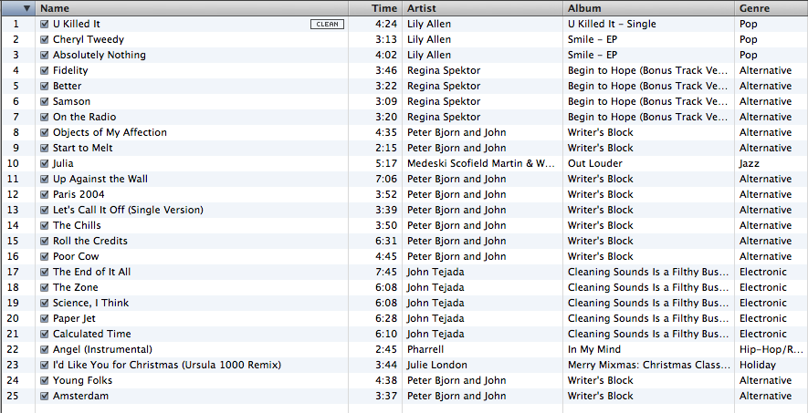808x413 pixels.
Task: Uncheck Let's Call It Off checkbox
Action: [45, 210]
